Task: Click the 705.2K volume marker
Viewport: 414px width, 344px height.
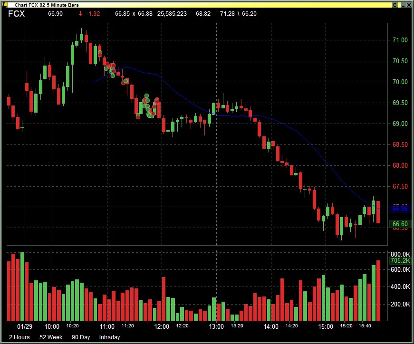Action: 400,260
